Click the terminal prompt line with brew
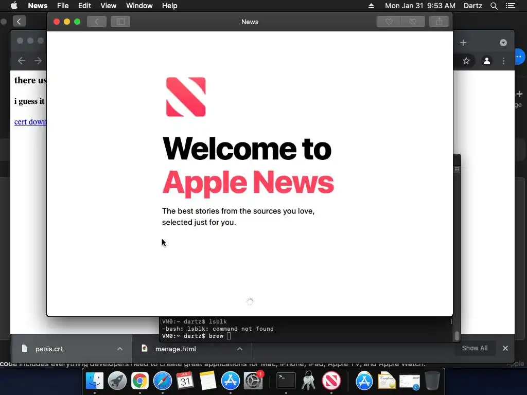 [x=196, y=336]
